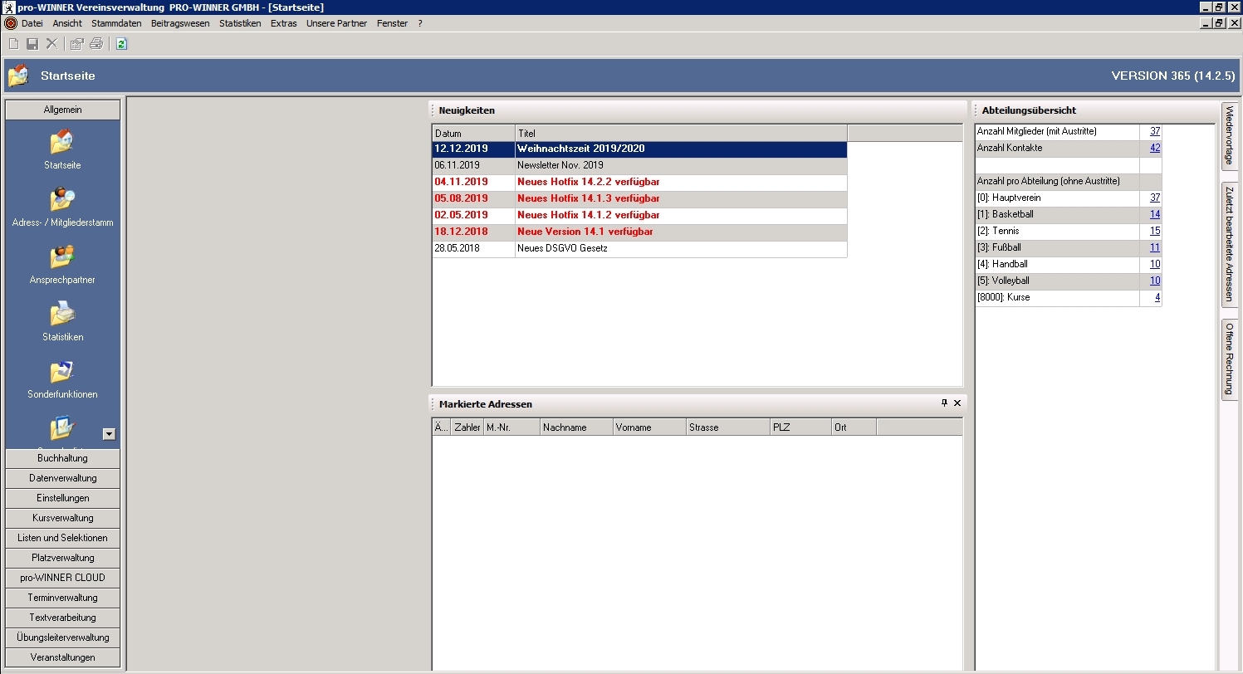The image size is (1243, 674).
Task: Open the Statistiken printer icon in sidebar
Action: 62,315
